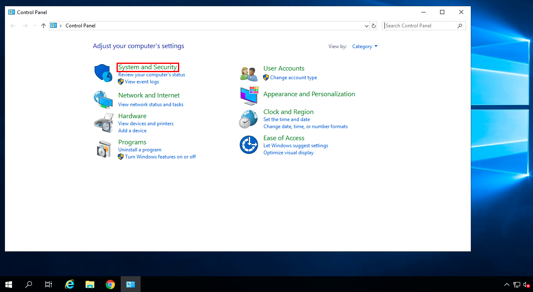Click the Control Panel icon in title bar
This screenshot has height=292, width=533.
pyautogui.click(x=12, y=12)
